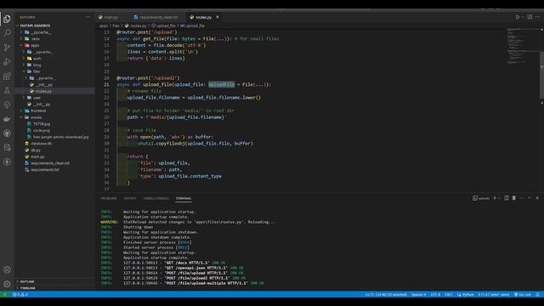Click the New Terminal plus icon
This screenshot has width=544, height=306.
coord(495,198)
